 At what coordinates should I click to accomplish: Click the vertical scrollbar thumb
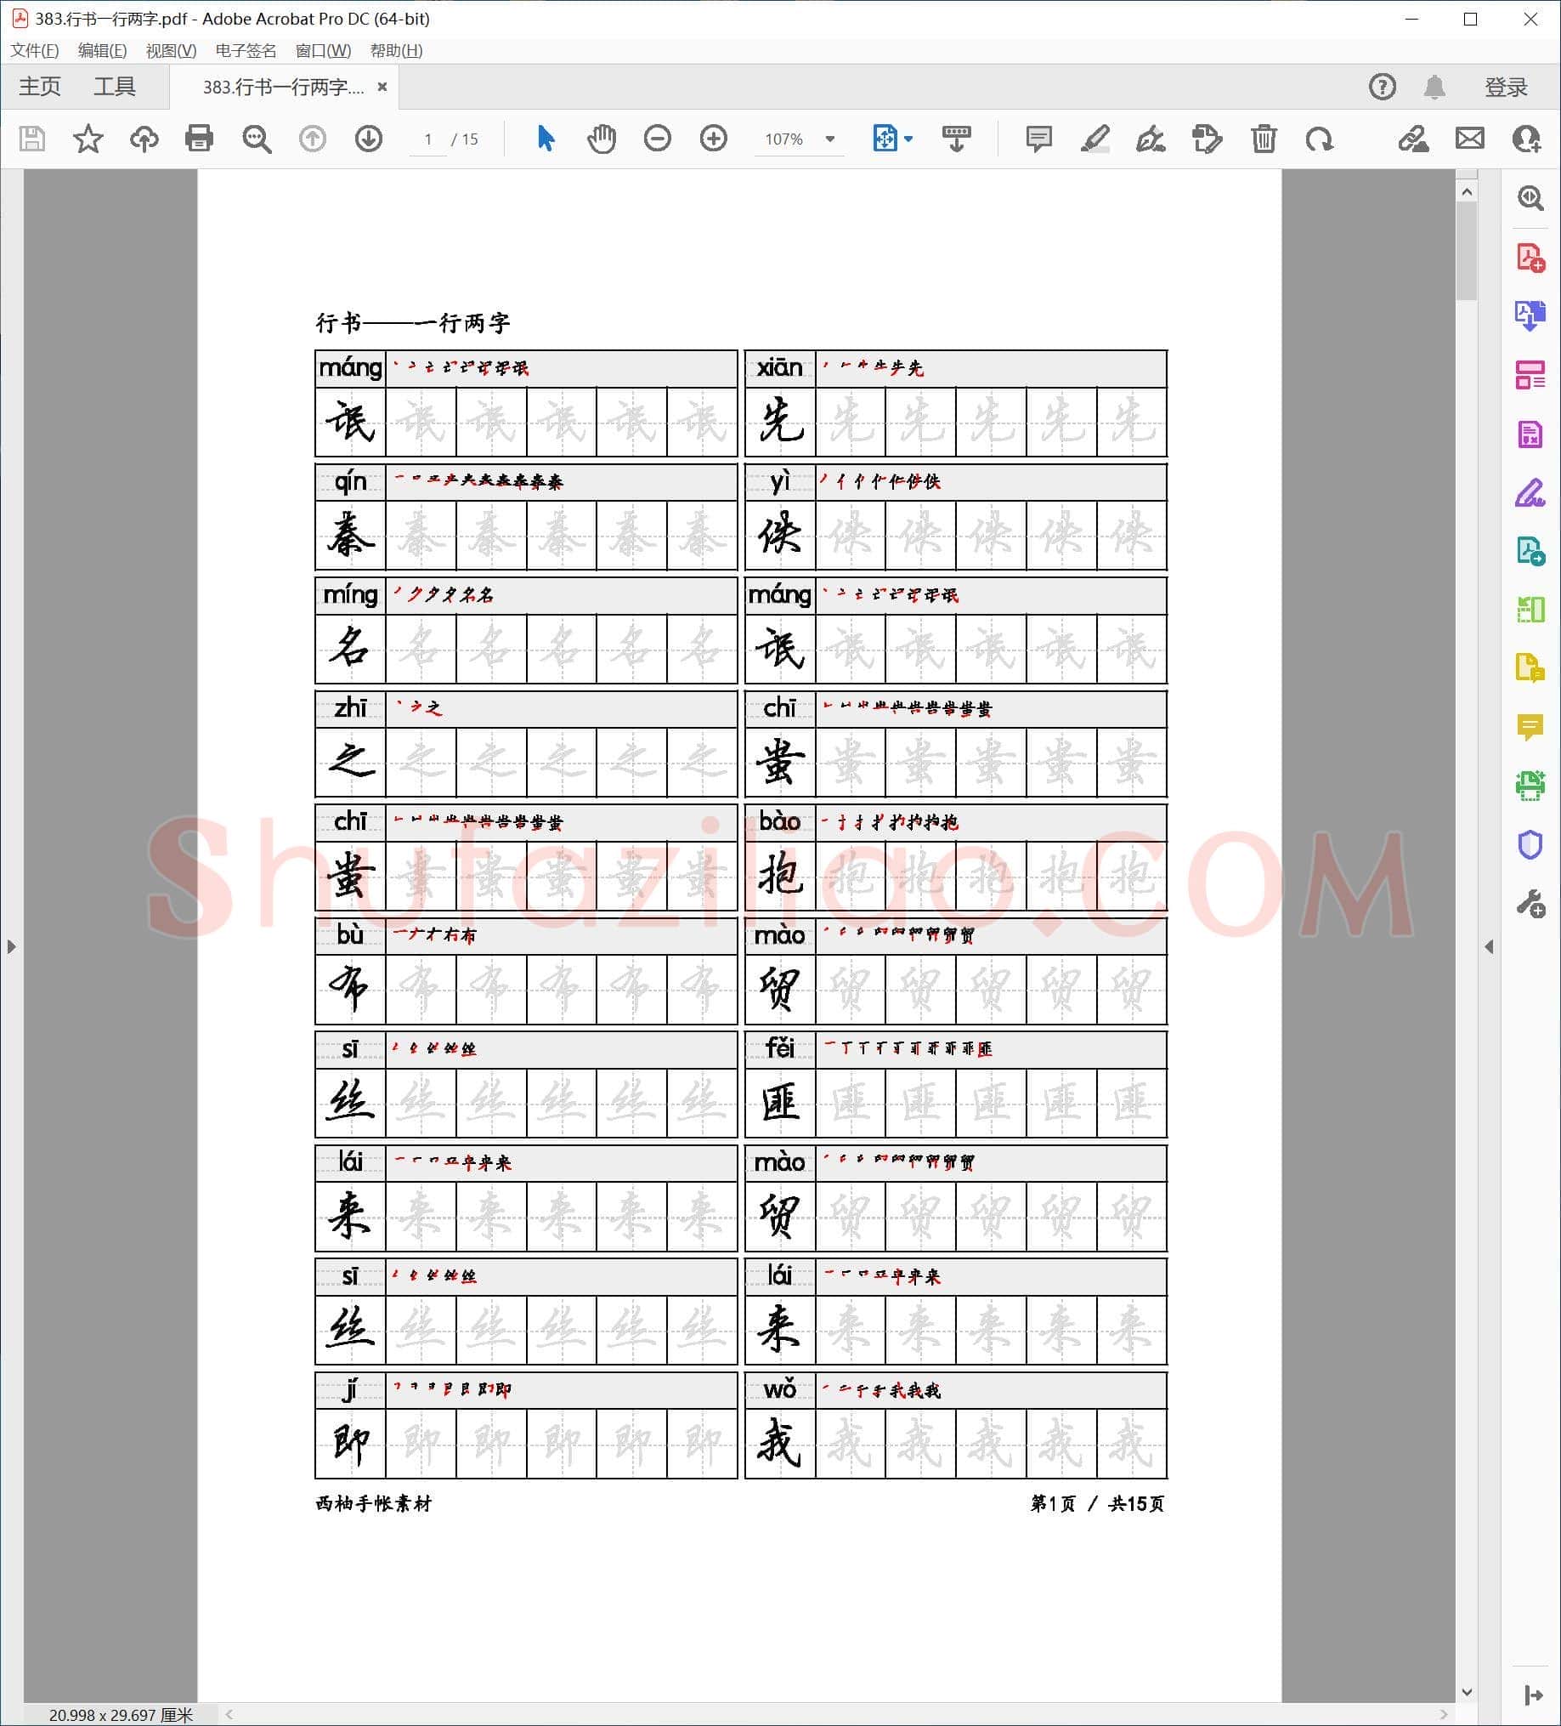(1467, 253)
